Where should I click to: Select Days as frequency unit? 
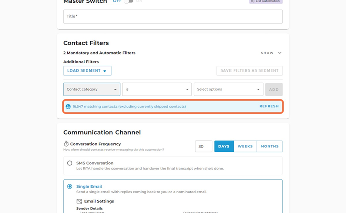pyautogui.click(x=224, y=146)
